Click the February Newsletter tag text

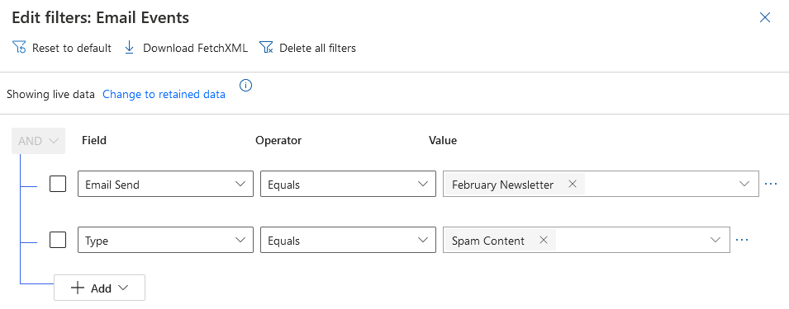(x=502, y=185)
